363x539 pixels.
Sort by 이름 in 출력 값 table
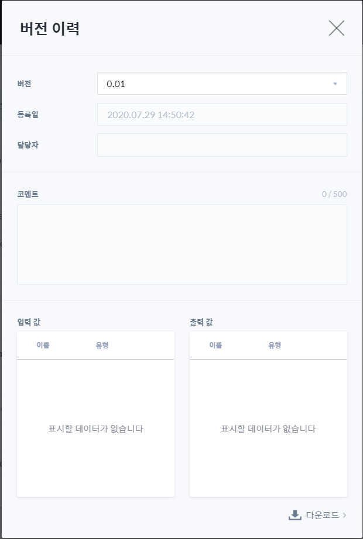(x=215, y=345)
